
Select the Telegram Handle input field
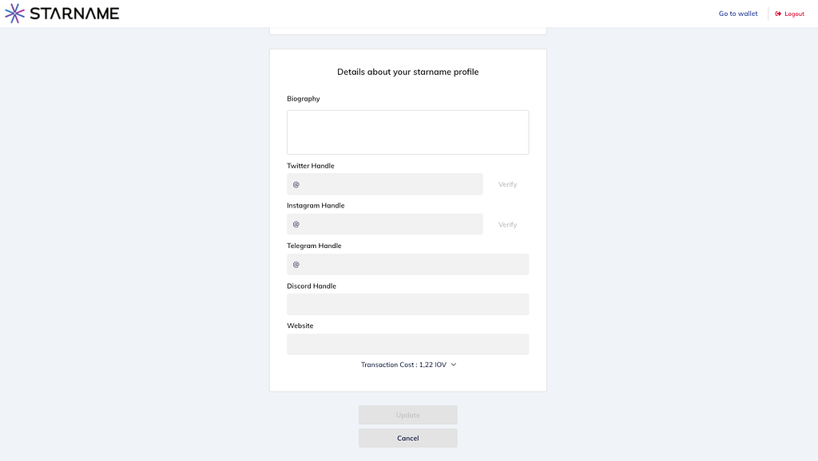click(408, 264)
